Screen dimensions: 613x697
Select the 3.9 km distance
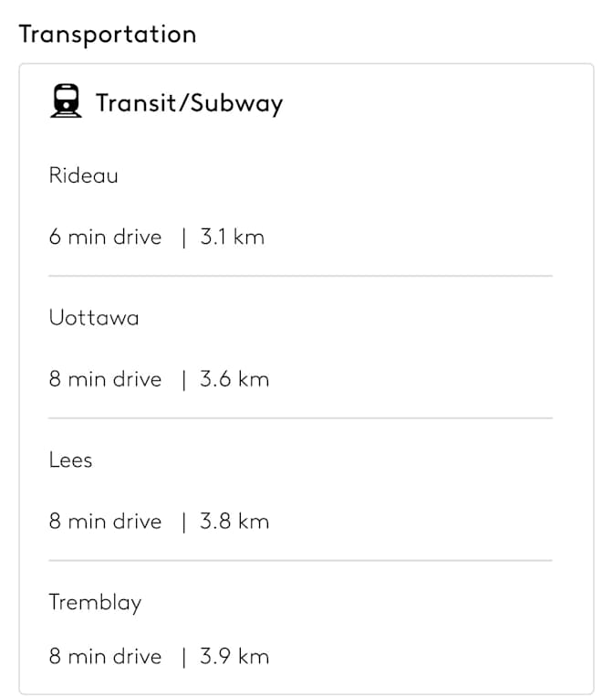tap(234, 657)
